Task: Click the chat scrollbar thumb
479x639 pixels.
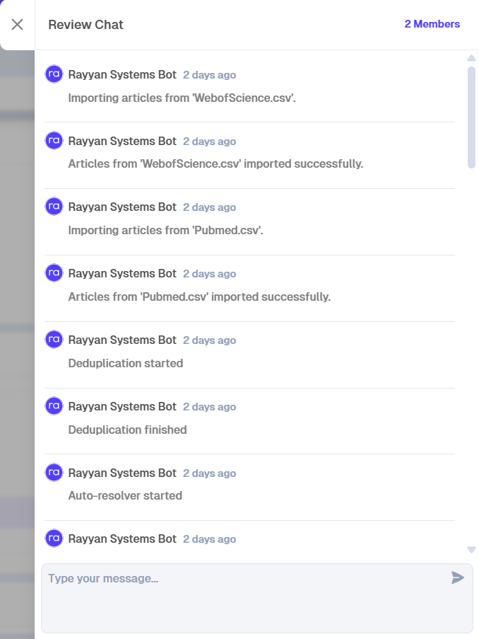Action: coord(471,117)
